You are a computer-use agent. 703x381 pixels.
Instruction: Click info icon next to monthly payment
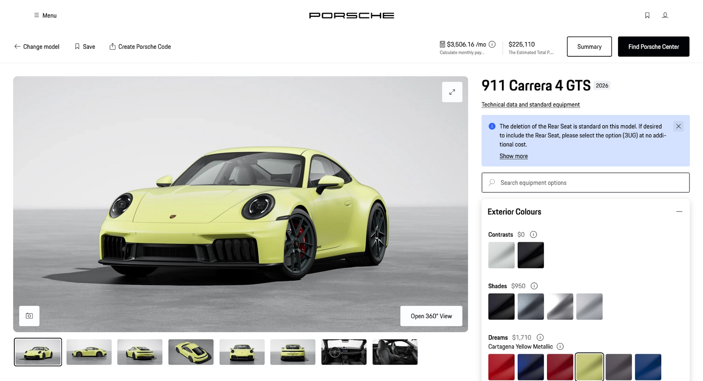click(492, 44)
